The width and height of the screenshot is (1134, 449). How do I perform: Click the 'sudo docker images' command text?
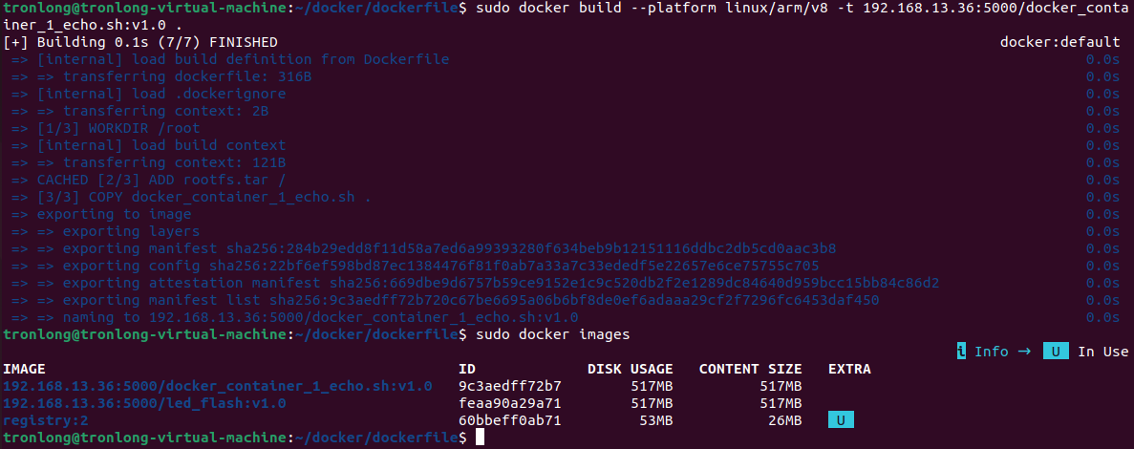553,334
